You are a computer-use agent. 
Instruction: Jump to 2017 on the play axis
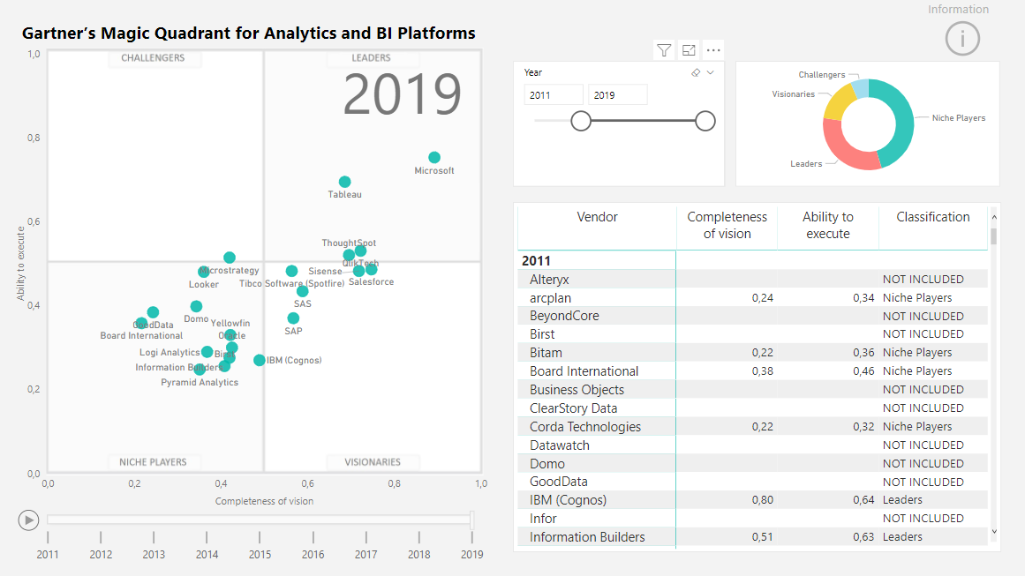coord(366,554)
